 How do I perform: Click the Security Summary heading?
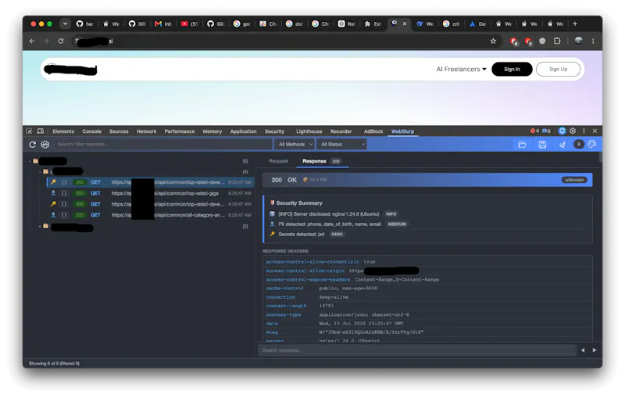click(299, 203)
